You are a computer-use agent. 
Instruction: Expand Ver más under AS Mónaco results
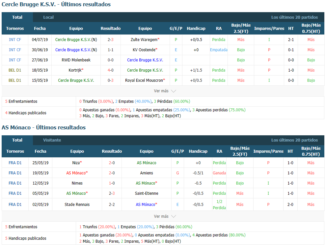(x=165, y=216)
